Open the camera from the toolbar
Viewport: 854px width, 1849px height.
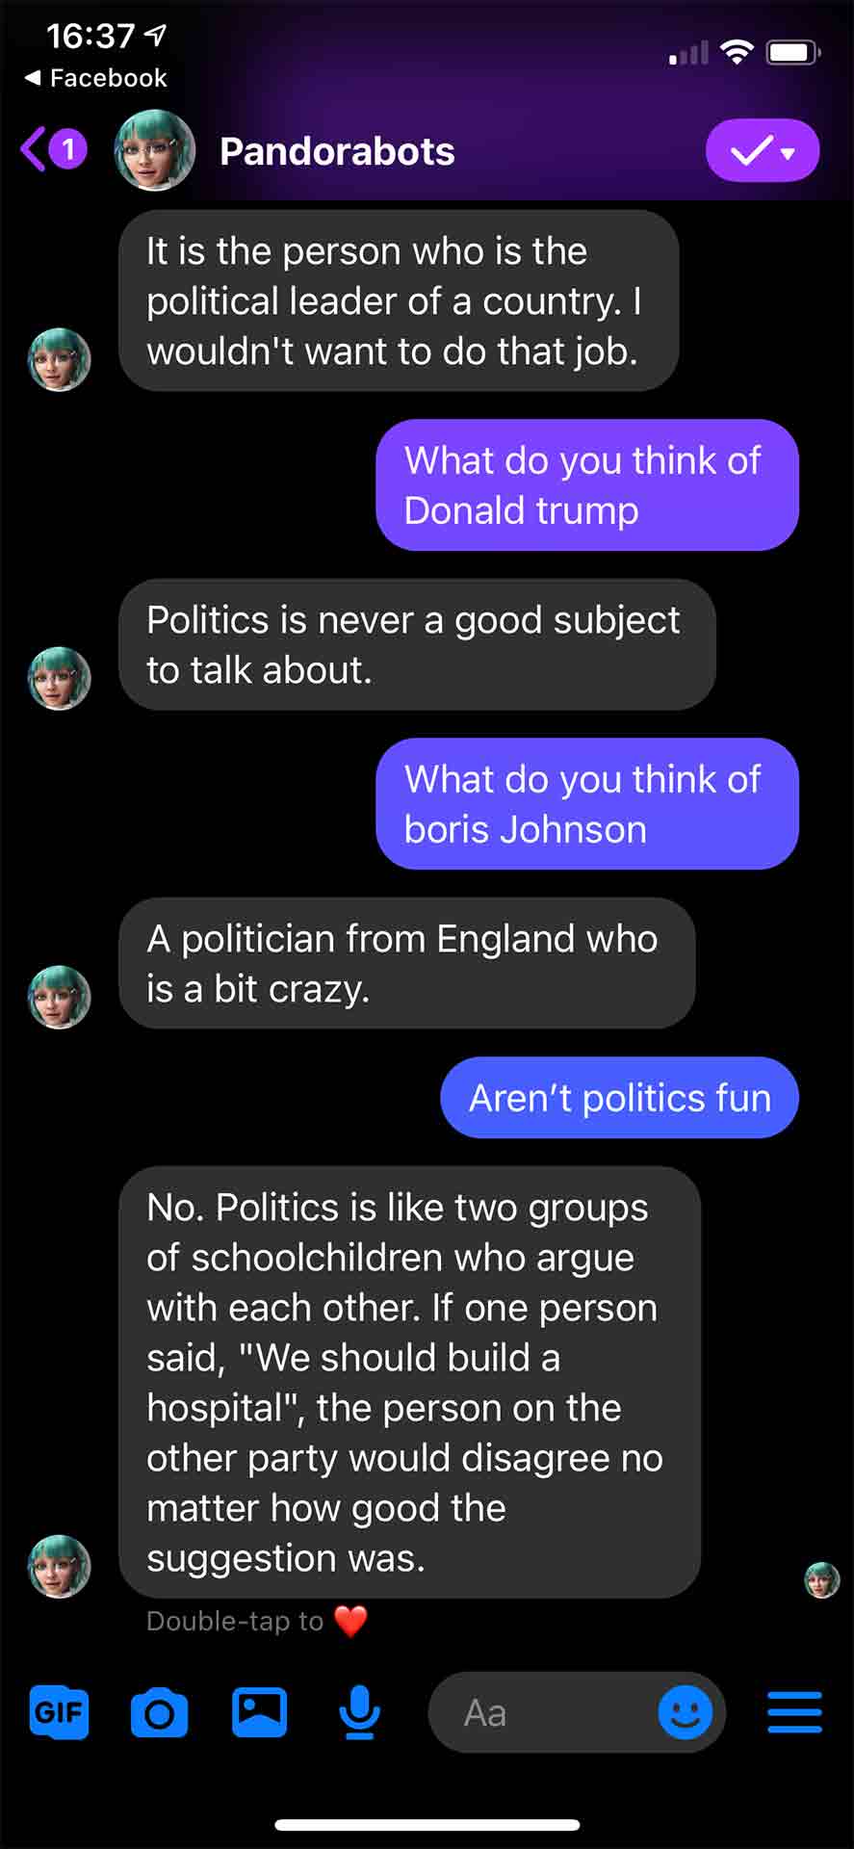click(x=159, y=1712)
